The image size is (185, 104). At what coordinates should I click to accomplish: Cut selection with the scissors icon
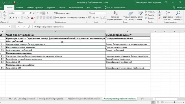click(4, 12)
